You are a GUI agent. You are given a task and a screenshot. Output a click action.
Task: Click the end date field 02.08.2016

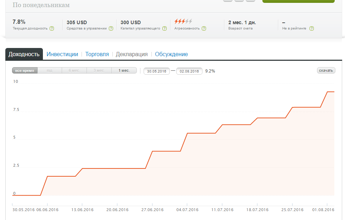(189, 71)
